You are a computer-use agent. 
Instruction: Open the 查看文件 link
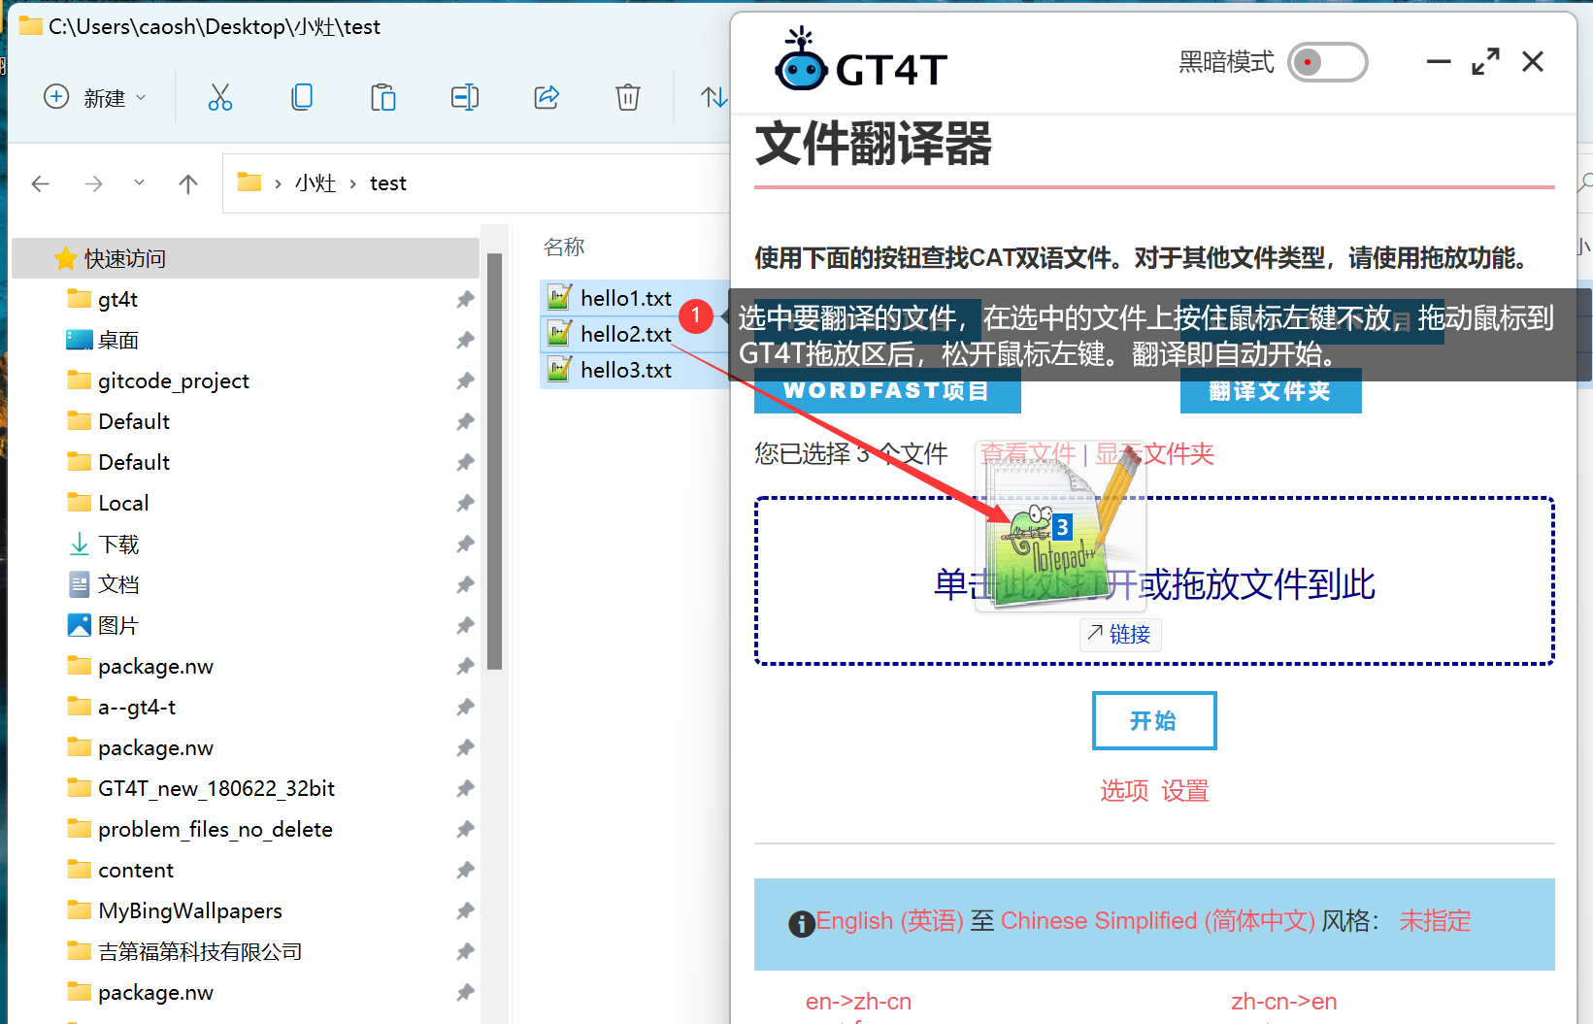pos(1029,453)
